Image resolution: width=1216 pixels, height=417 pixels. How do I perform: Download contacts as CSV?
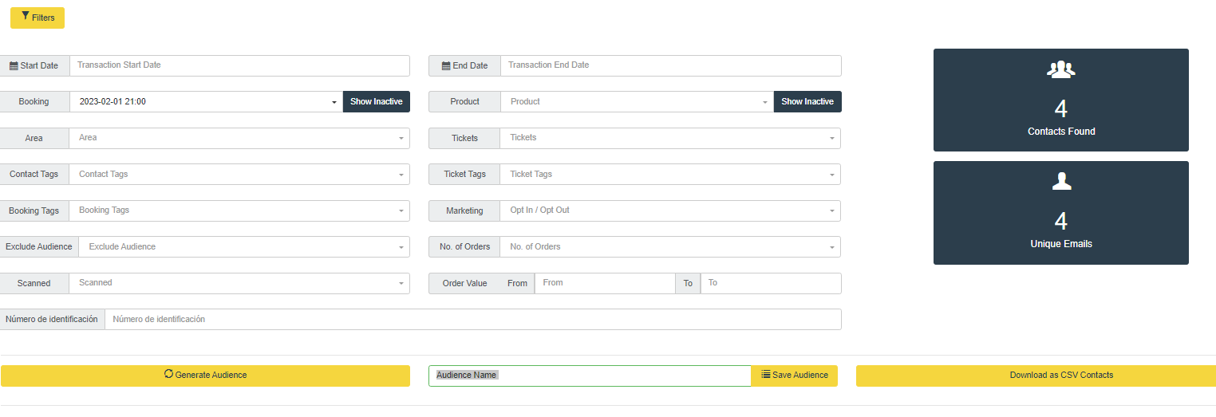click(1036, 376)
